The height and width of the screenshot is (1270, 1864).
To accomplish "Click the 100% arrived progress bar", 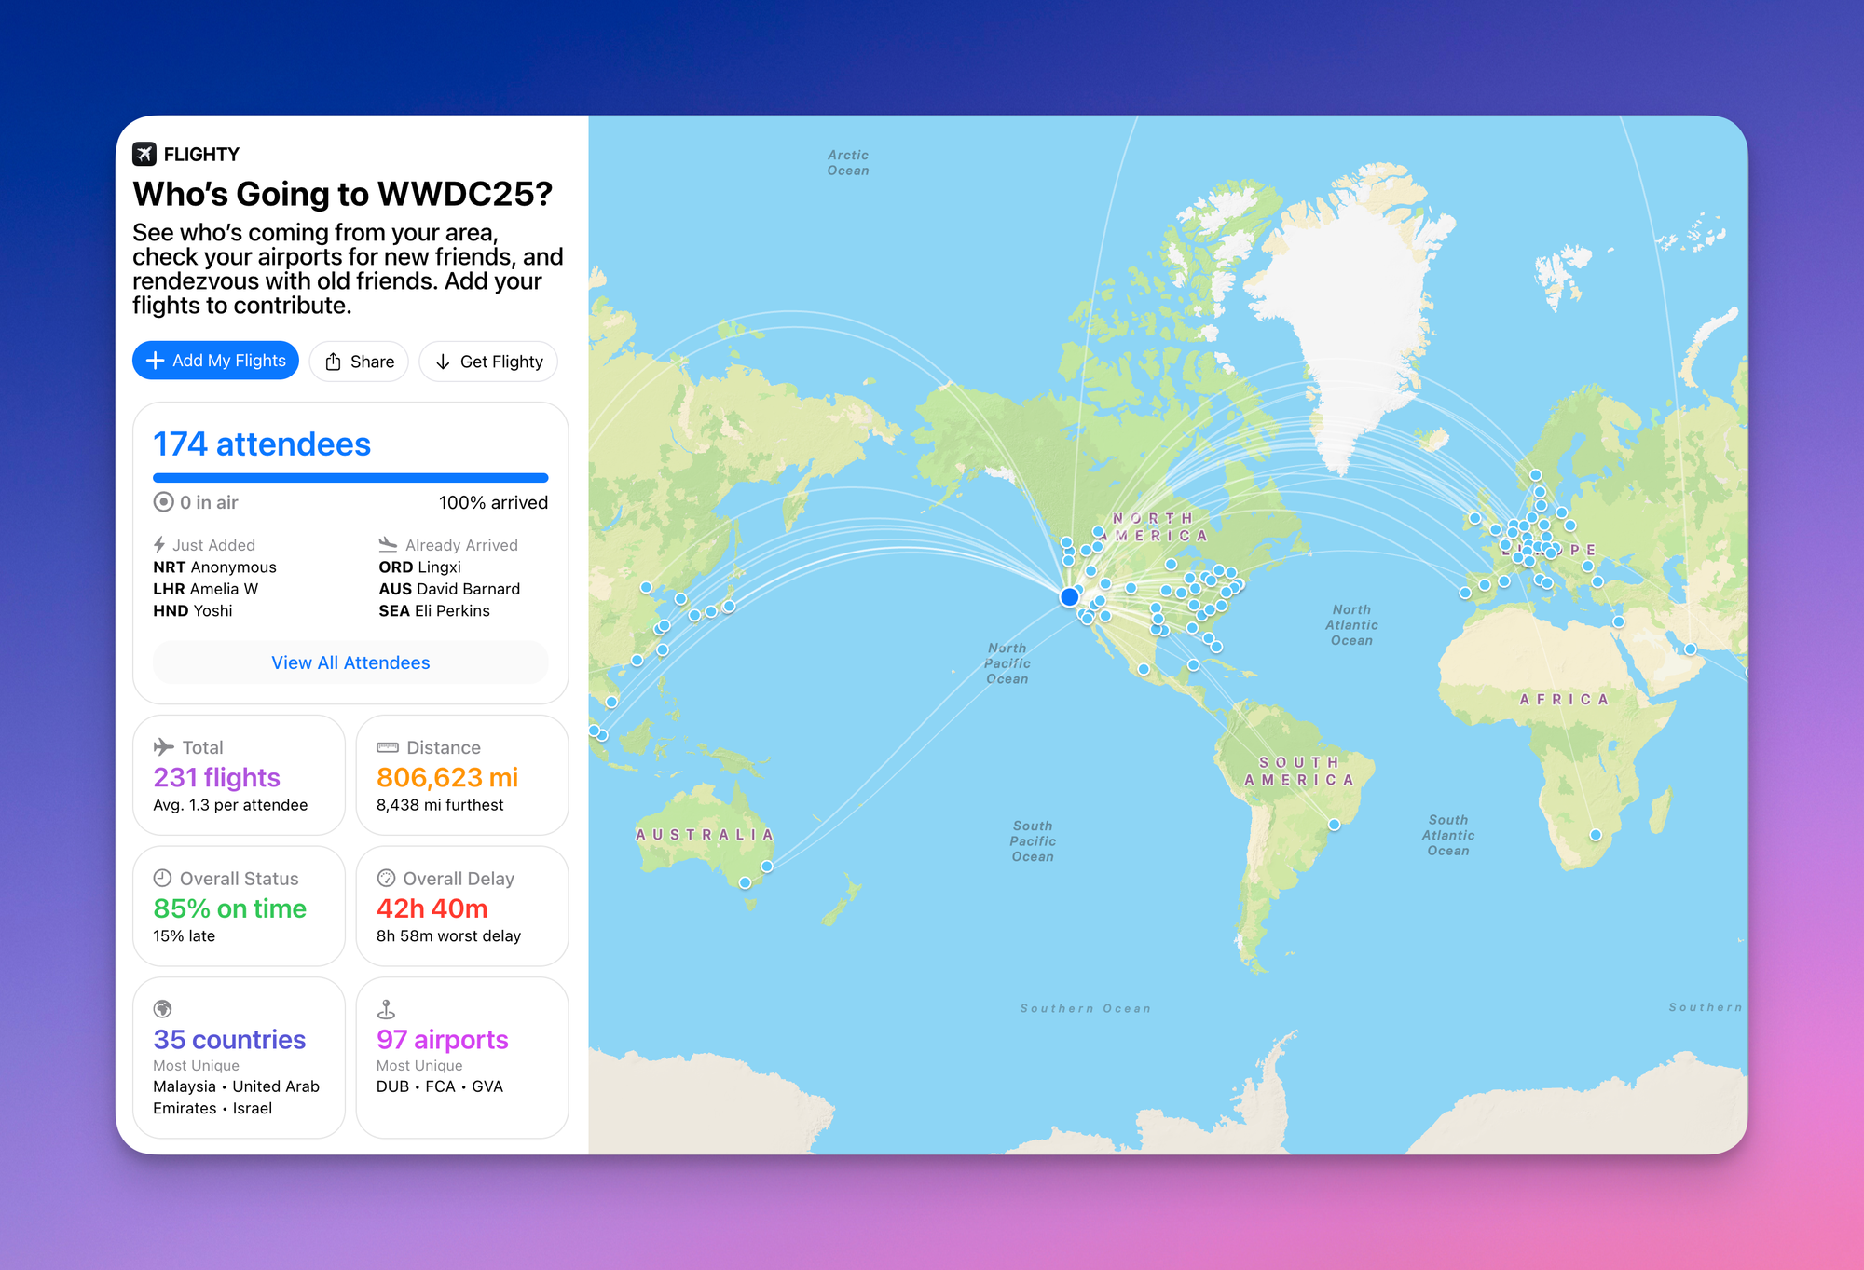I will [x=350, y=477].
